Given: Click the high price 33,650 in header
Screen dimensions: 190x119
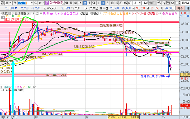Looking at the screenshot, I should point(155,8).
